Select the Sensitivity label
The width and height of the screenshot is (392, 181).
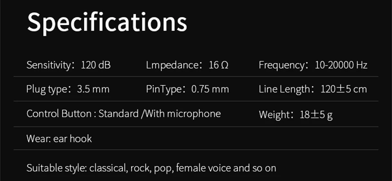point(48,65)
